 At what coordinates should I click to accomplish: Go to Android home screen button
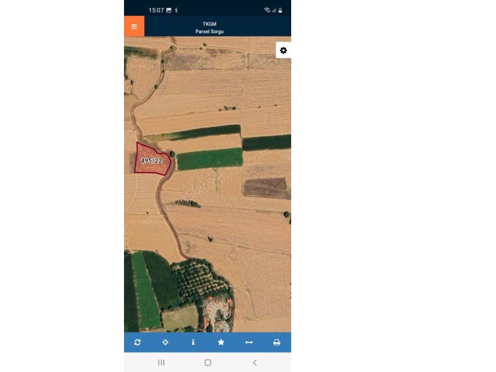208,362
